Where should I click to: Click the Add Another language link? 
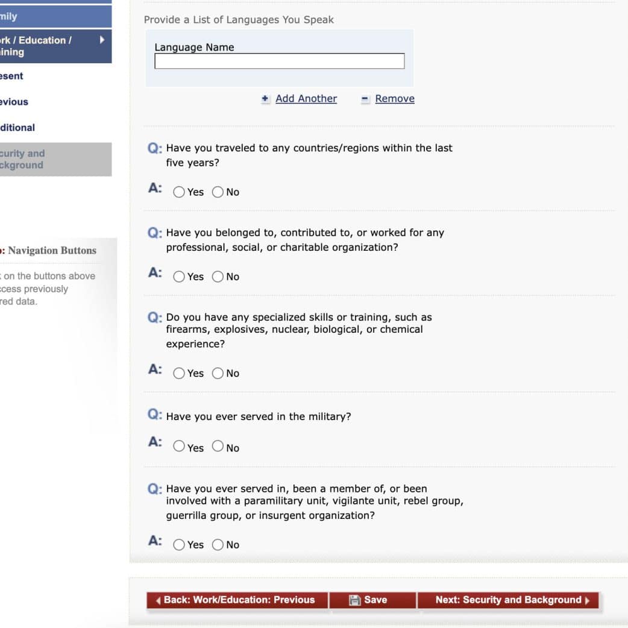tap(306, 99)
